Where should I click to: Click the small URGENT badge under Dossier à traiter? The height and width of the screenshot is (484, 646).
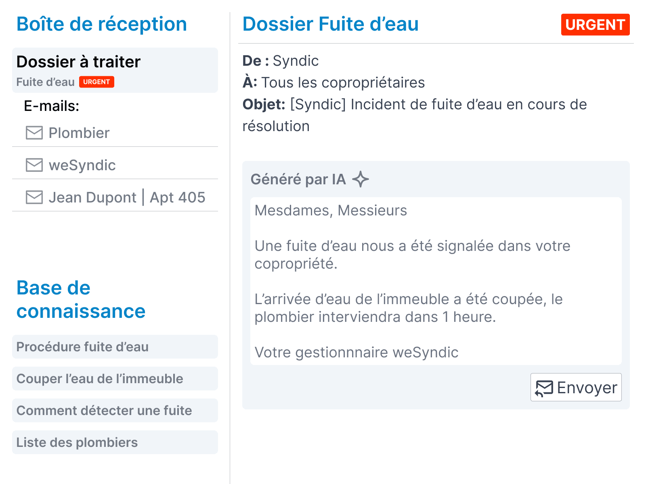pyautogui.click(x=96, y=82)
